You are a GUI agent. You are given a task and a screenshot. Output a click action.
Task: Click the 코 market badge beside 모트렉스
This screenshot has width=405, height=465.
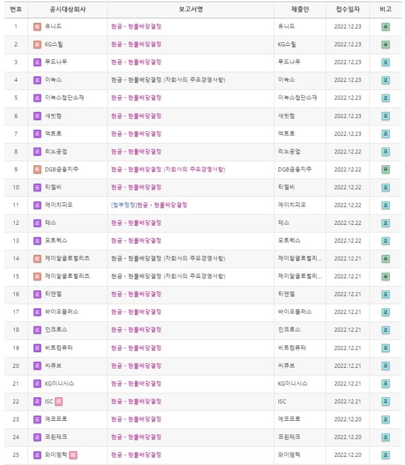click(x=37, y=241)
